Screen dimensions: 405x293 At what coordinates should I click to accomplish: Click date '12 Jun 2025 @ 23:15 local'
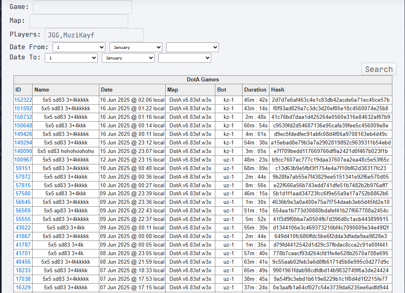pos(132,160)
